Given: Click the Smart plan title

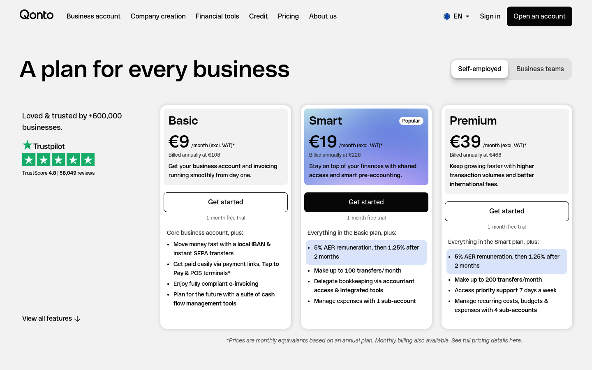Looking at the screenshot, I should [x=326, y=120].
